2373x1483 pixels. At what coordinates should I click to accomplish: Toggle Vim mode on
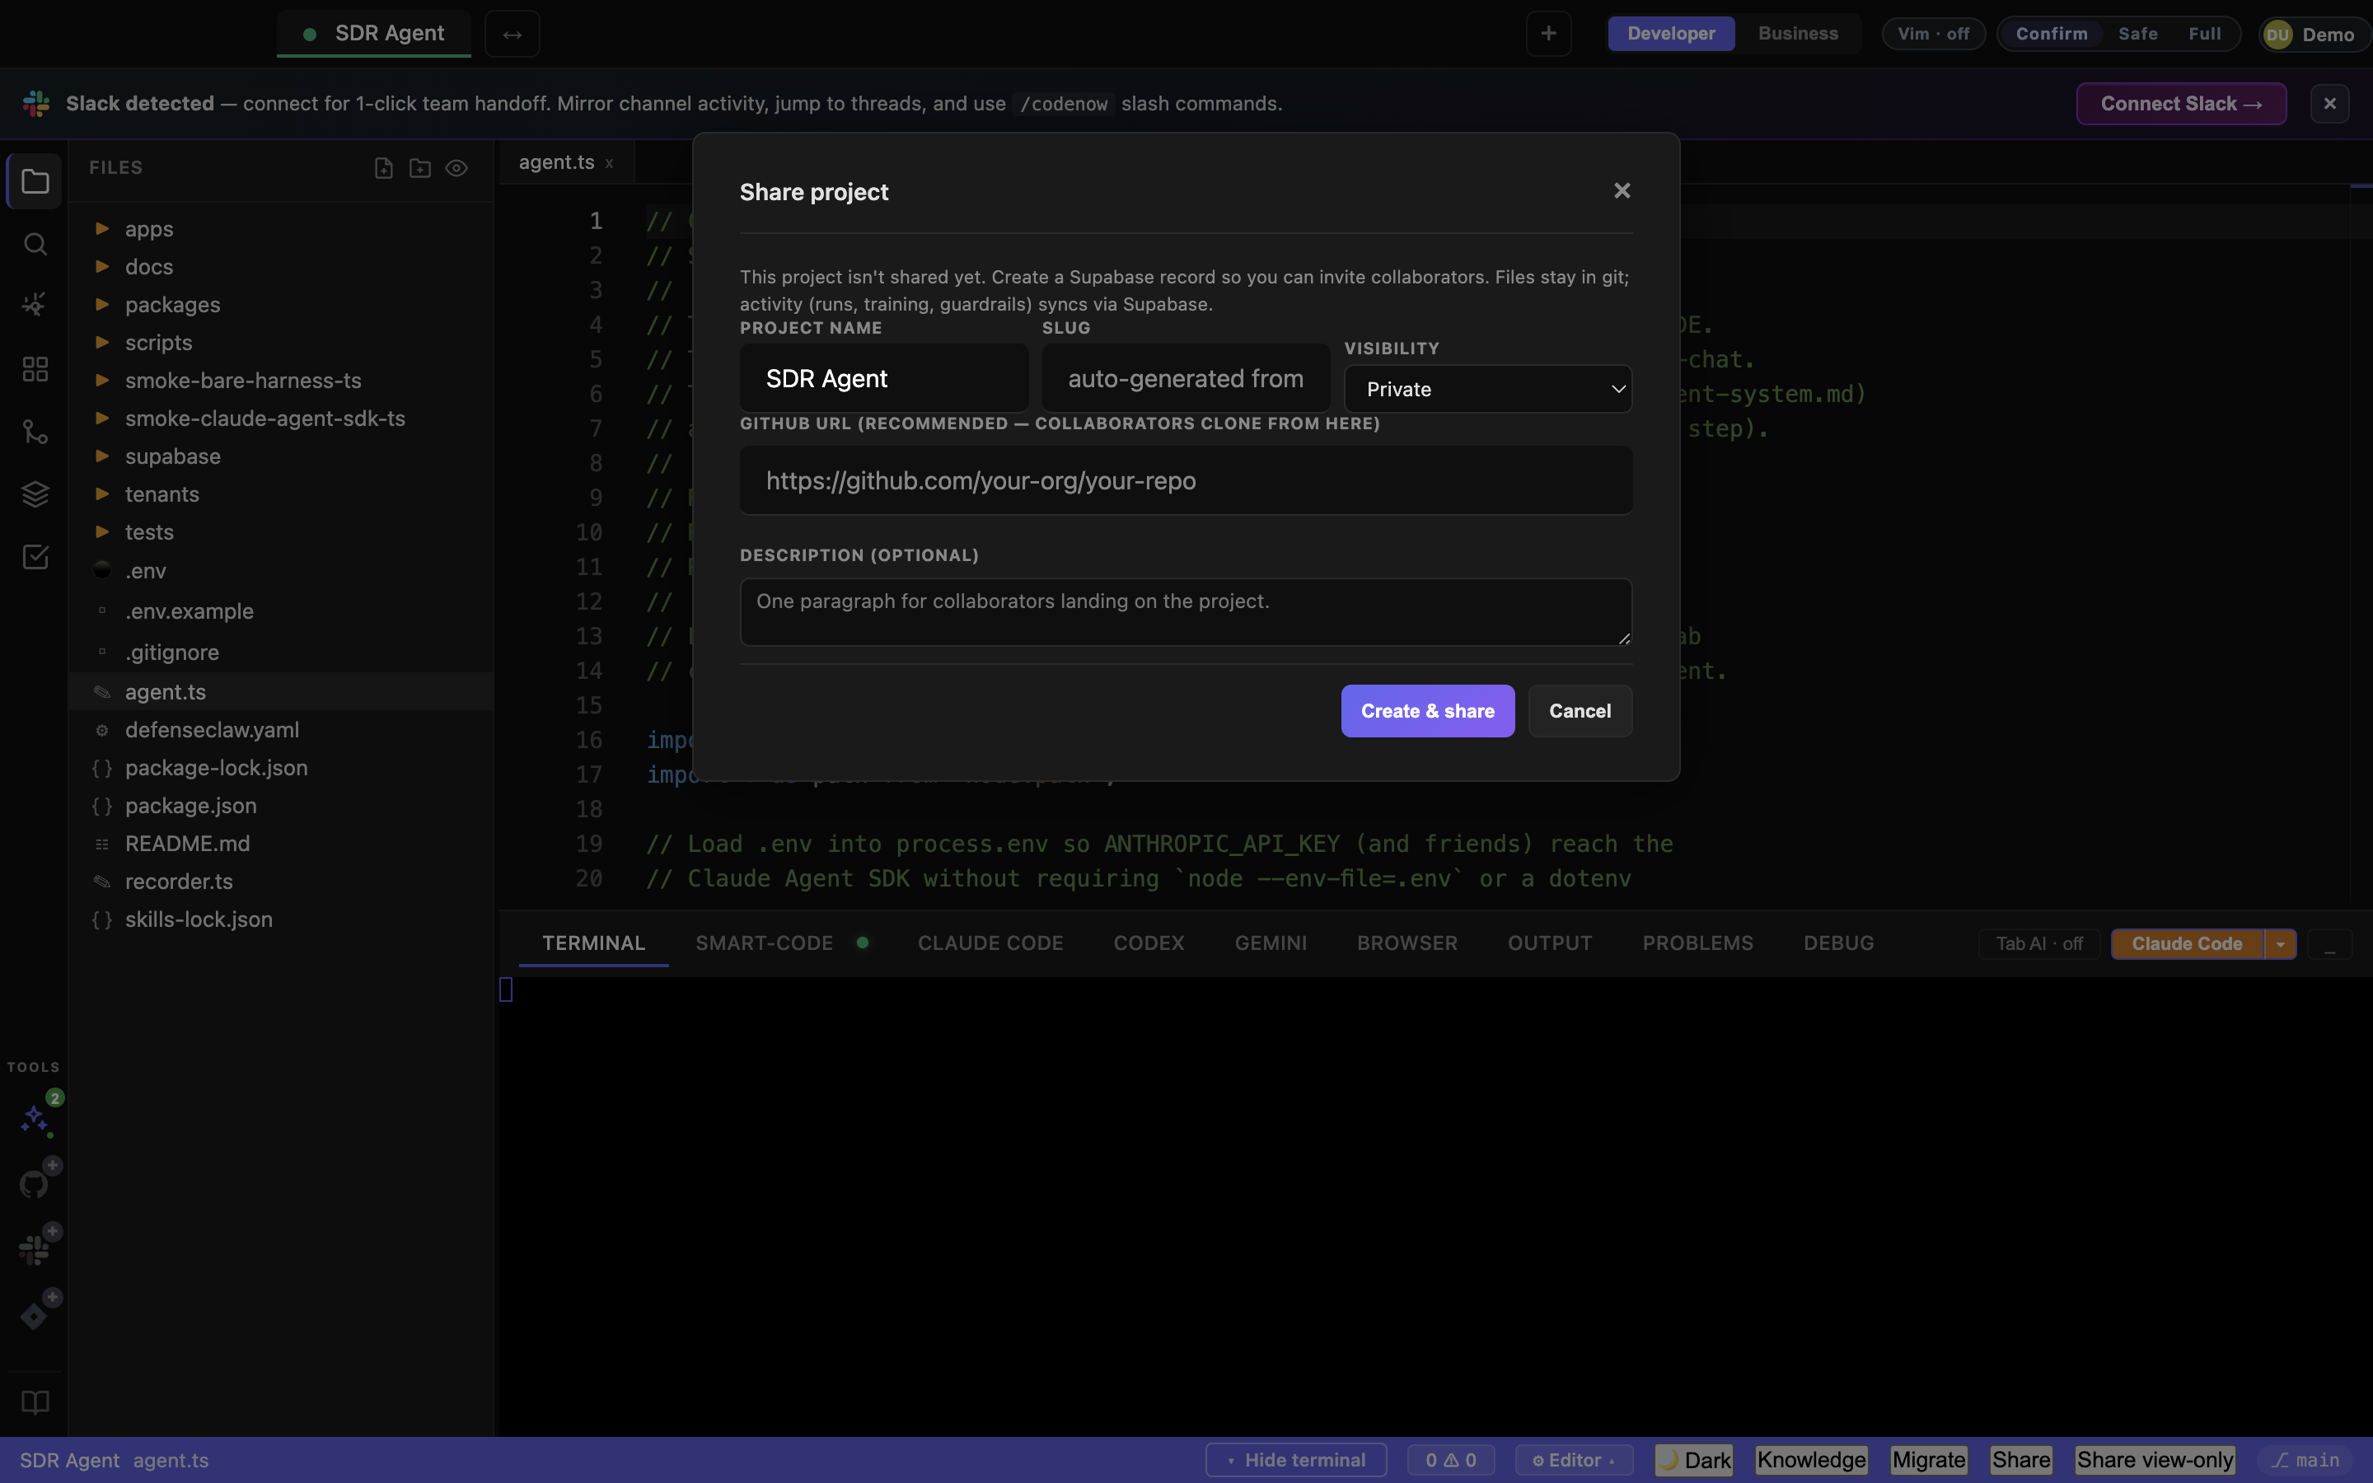(1933, 33)
